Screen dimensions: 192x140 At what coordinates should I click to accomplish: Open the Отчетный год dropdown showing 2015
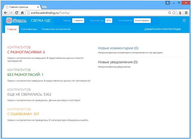point(108,21)
